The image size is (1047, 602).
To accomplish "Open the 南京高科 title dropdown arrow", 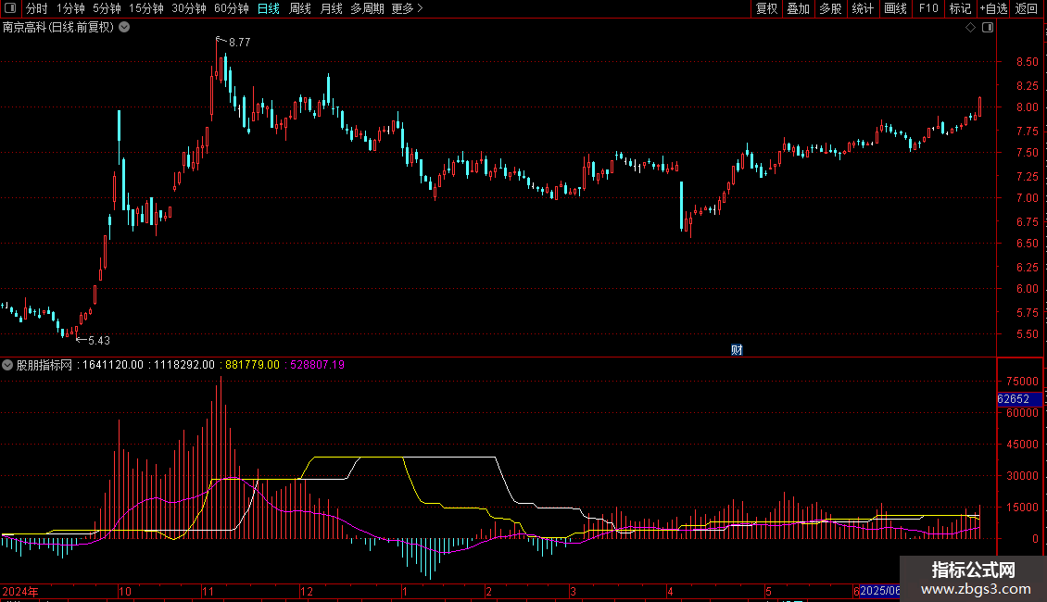I will coord(124,28).
